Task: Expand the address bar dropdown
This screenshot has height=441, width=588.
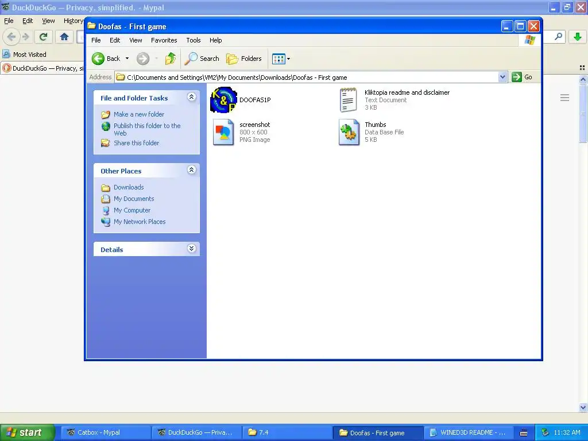Action: [502, 77]
